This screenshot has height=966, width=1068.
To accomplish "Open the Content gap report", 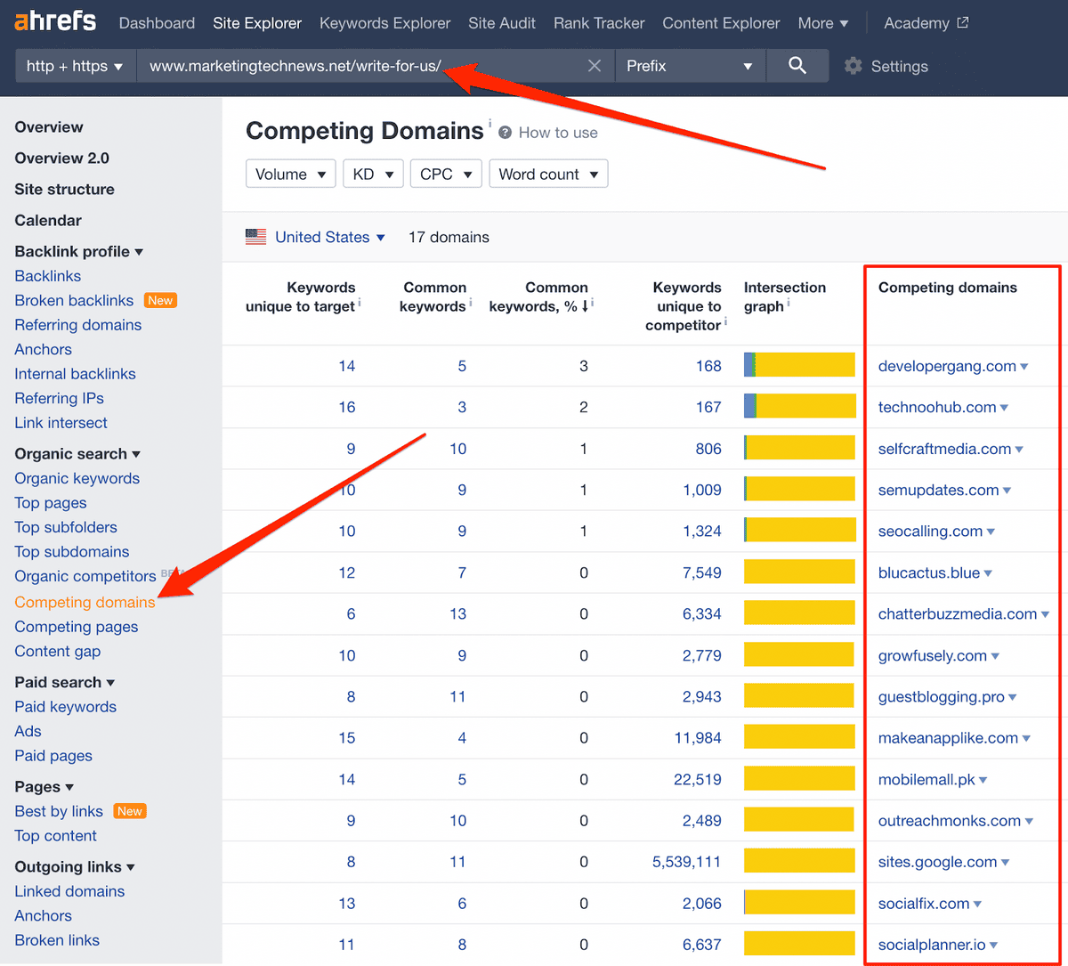I will tap(58, 652).
